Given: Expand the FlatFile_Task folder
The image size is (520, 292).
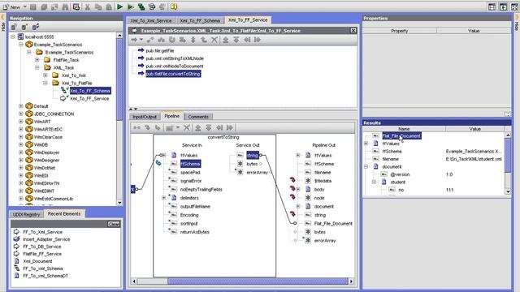Looking at the screenshot, I should tap(37, 60).
